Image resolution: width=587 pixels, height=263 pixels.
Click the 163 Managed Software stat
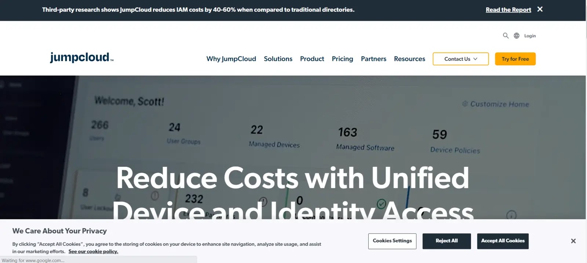pos(365,139)
